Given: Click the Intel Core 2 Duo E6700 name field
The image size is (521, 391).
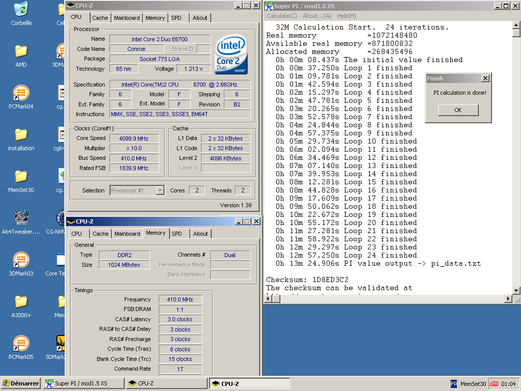Looking at the screenshot, I should click(x=160, y=39).
